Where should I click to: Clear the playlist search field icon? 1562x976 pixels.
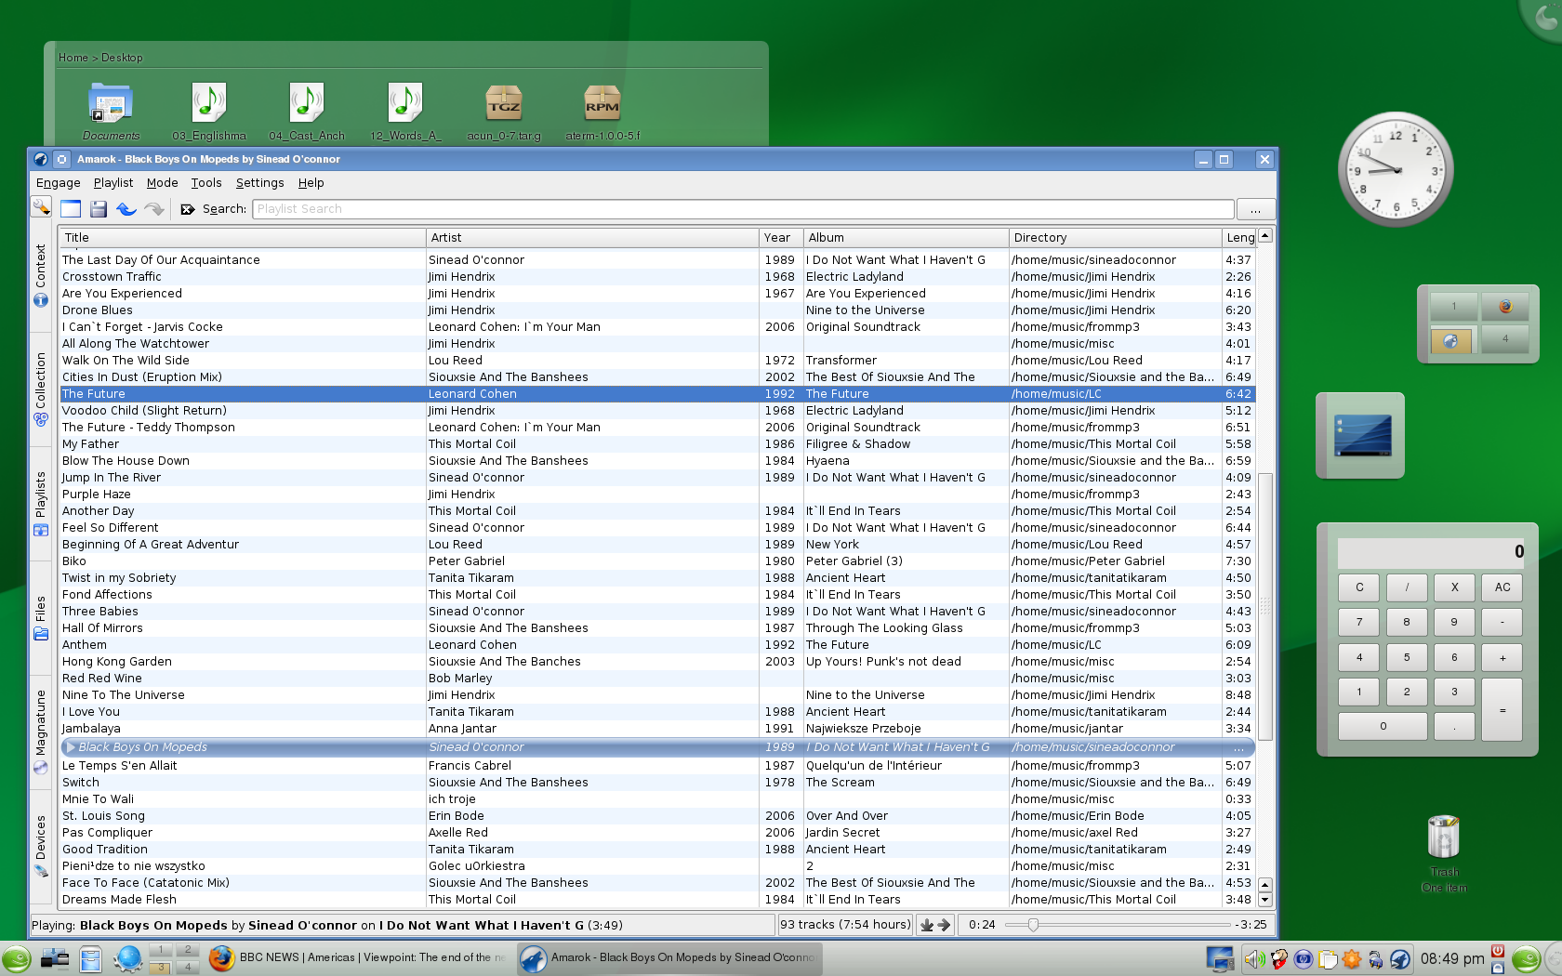click(187, 209)
